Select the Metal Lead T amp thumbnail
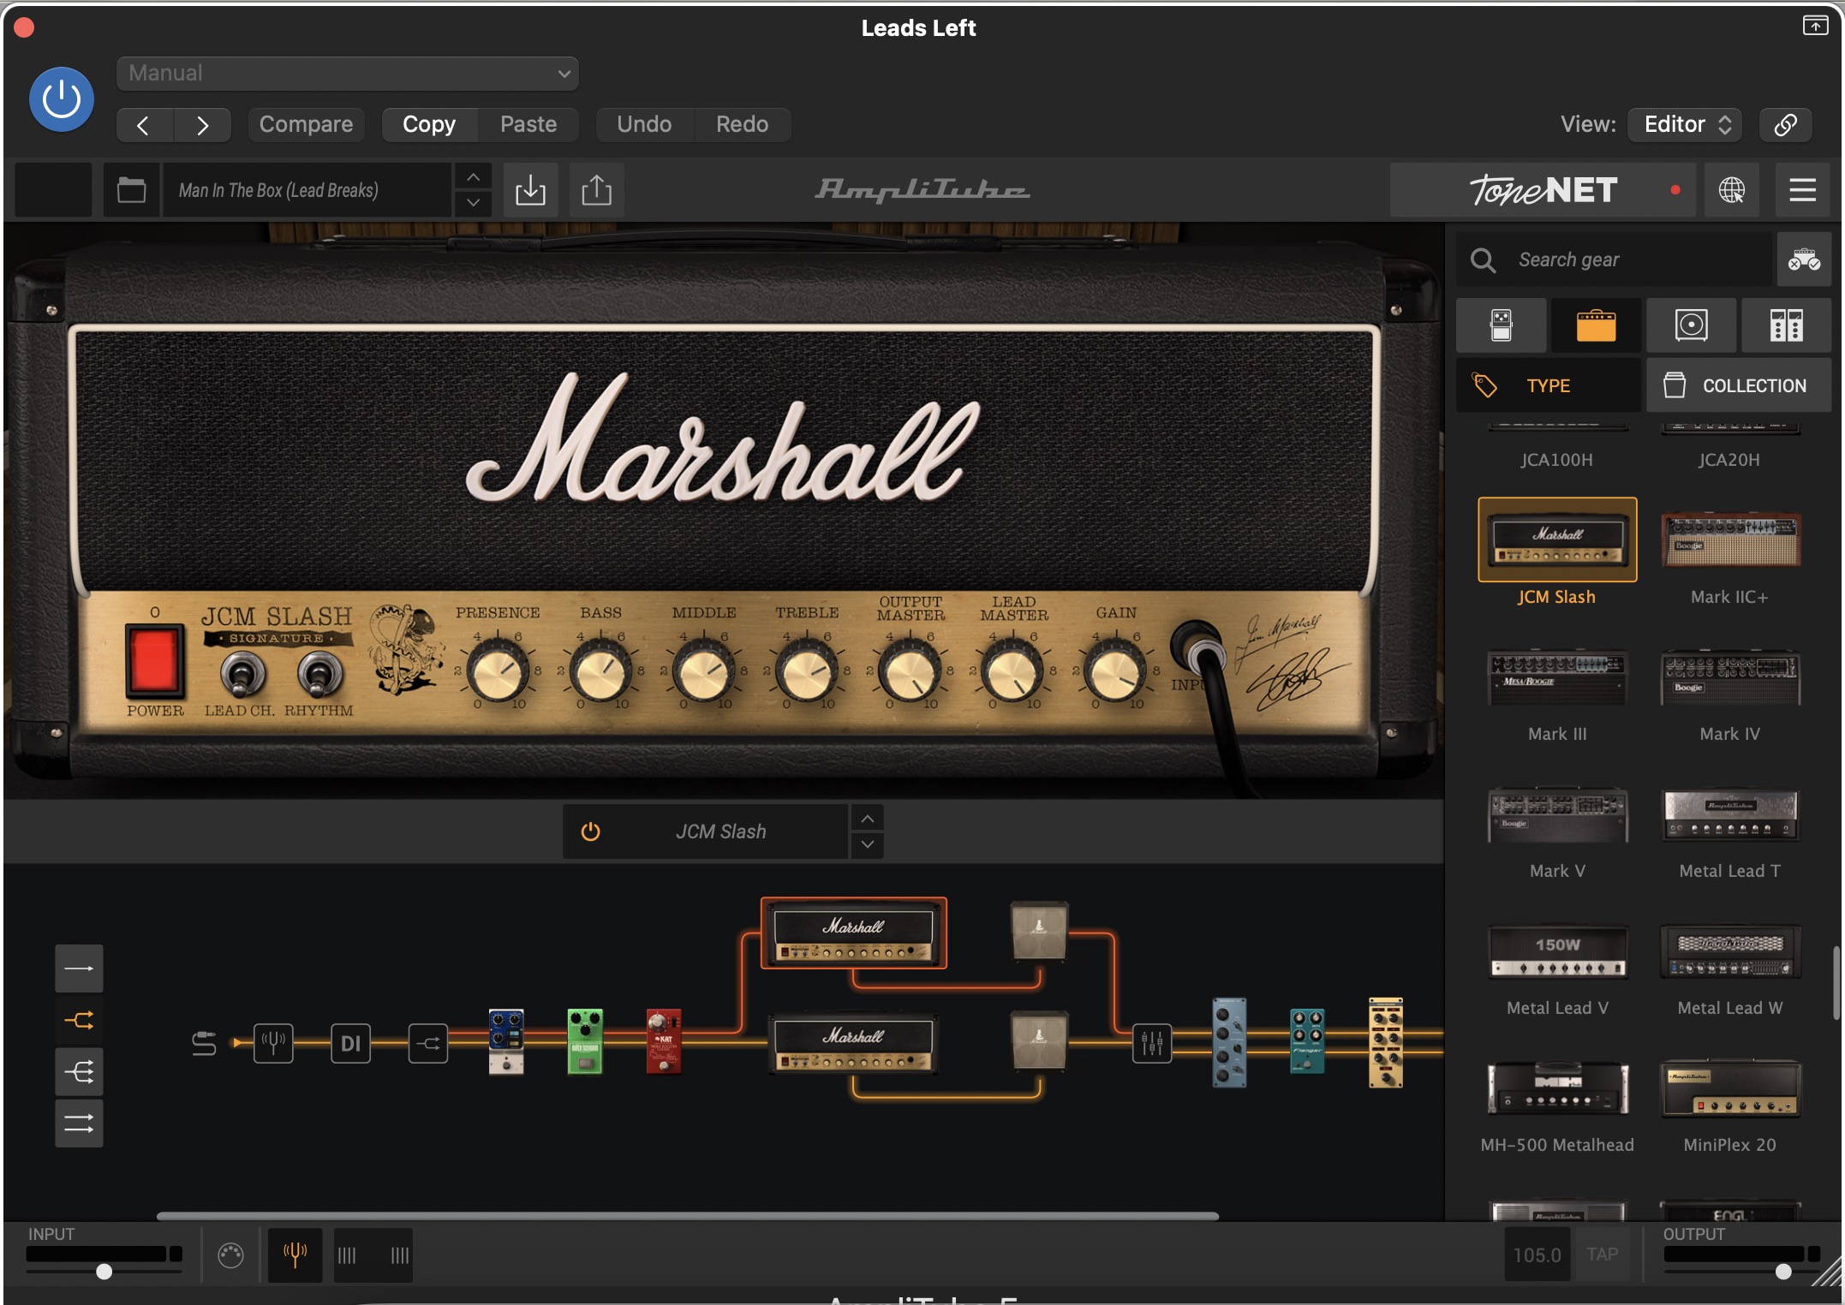The height and width of the screenshot is (1305, 1845). (1730, 815)
